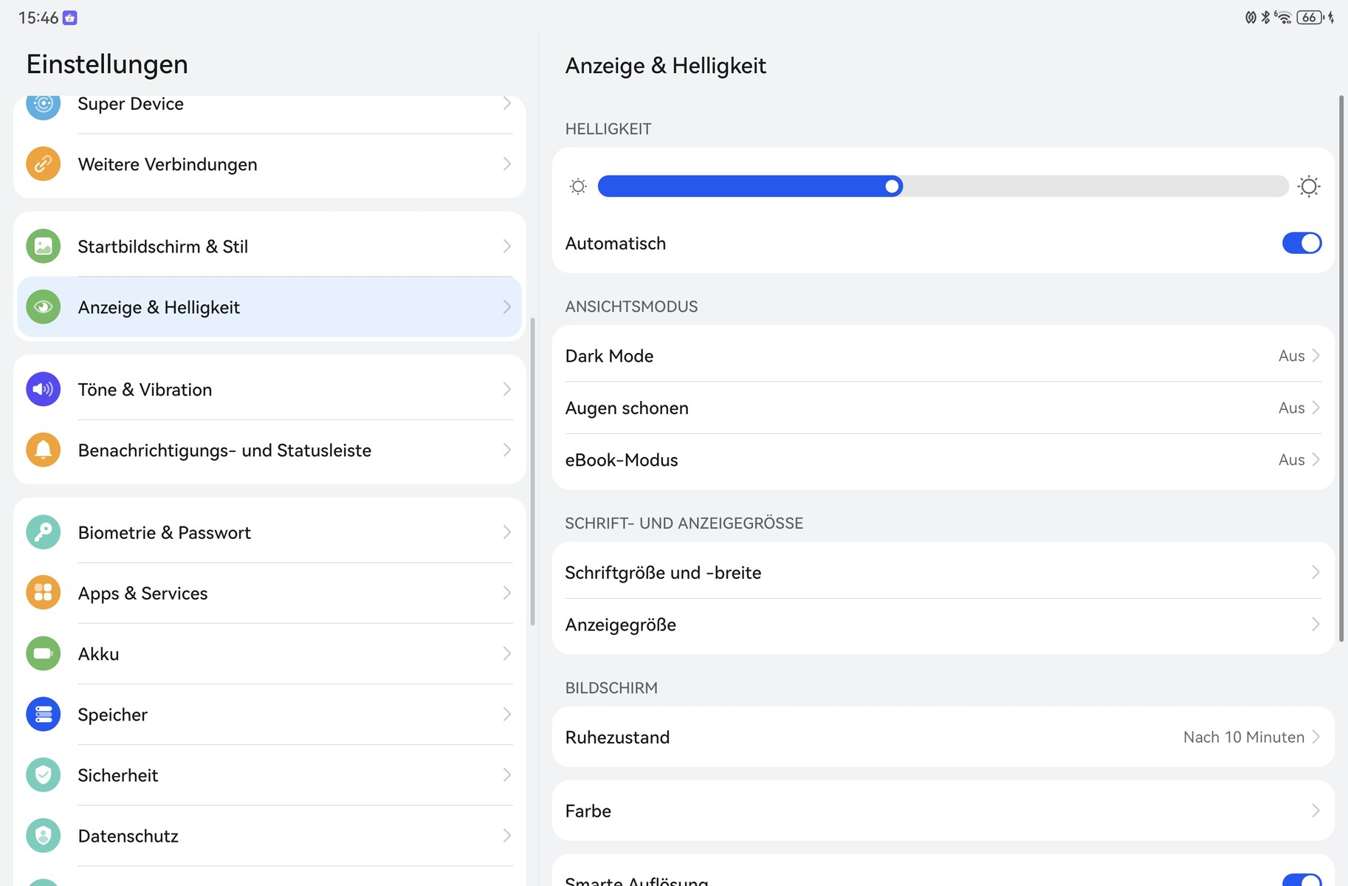
Task: Tap the green battery Akku icon
Action: [43, 653]
